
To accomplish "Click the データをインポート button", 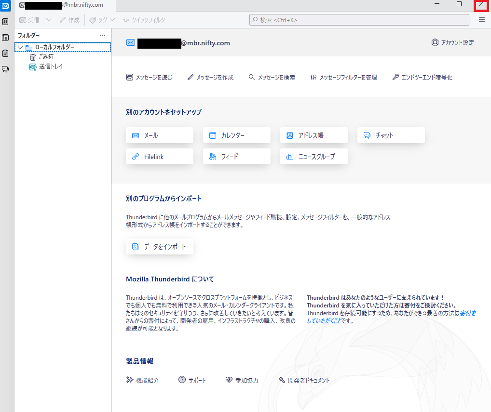I will (160, 247).
